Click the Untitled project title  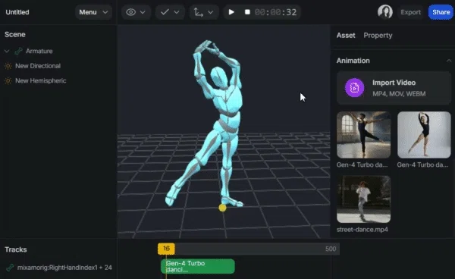point(17,12)
